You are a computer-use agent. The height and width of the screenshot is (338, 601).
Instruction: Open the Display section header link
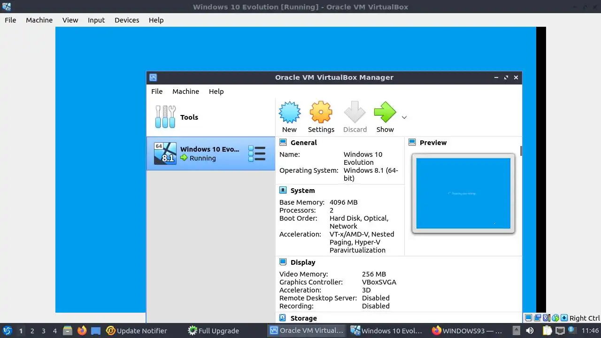[303, 262]
